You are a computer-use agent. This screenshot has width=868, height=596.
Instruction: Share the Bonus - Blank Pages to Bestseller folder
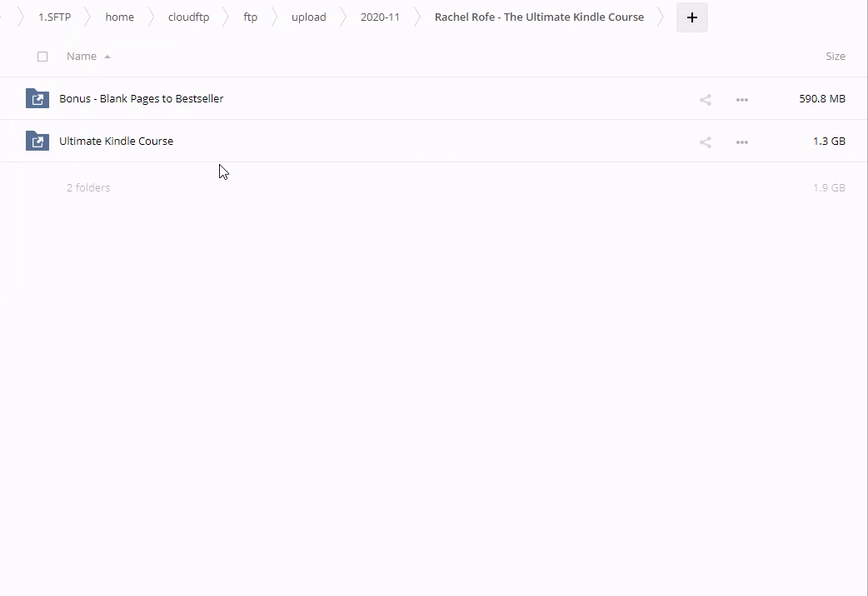[x=705, y=99]
